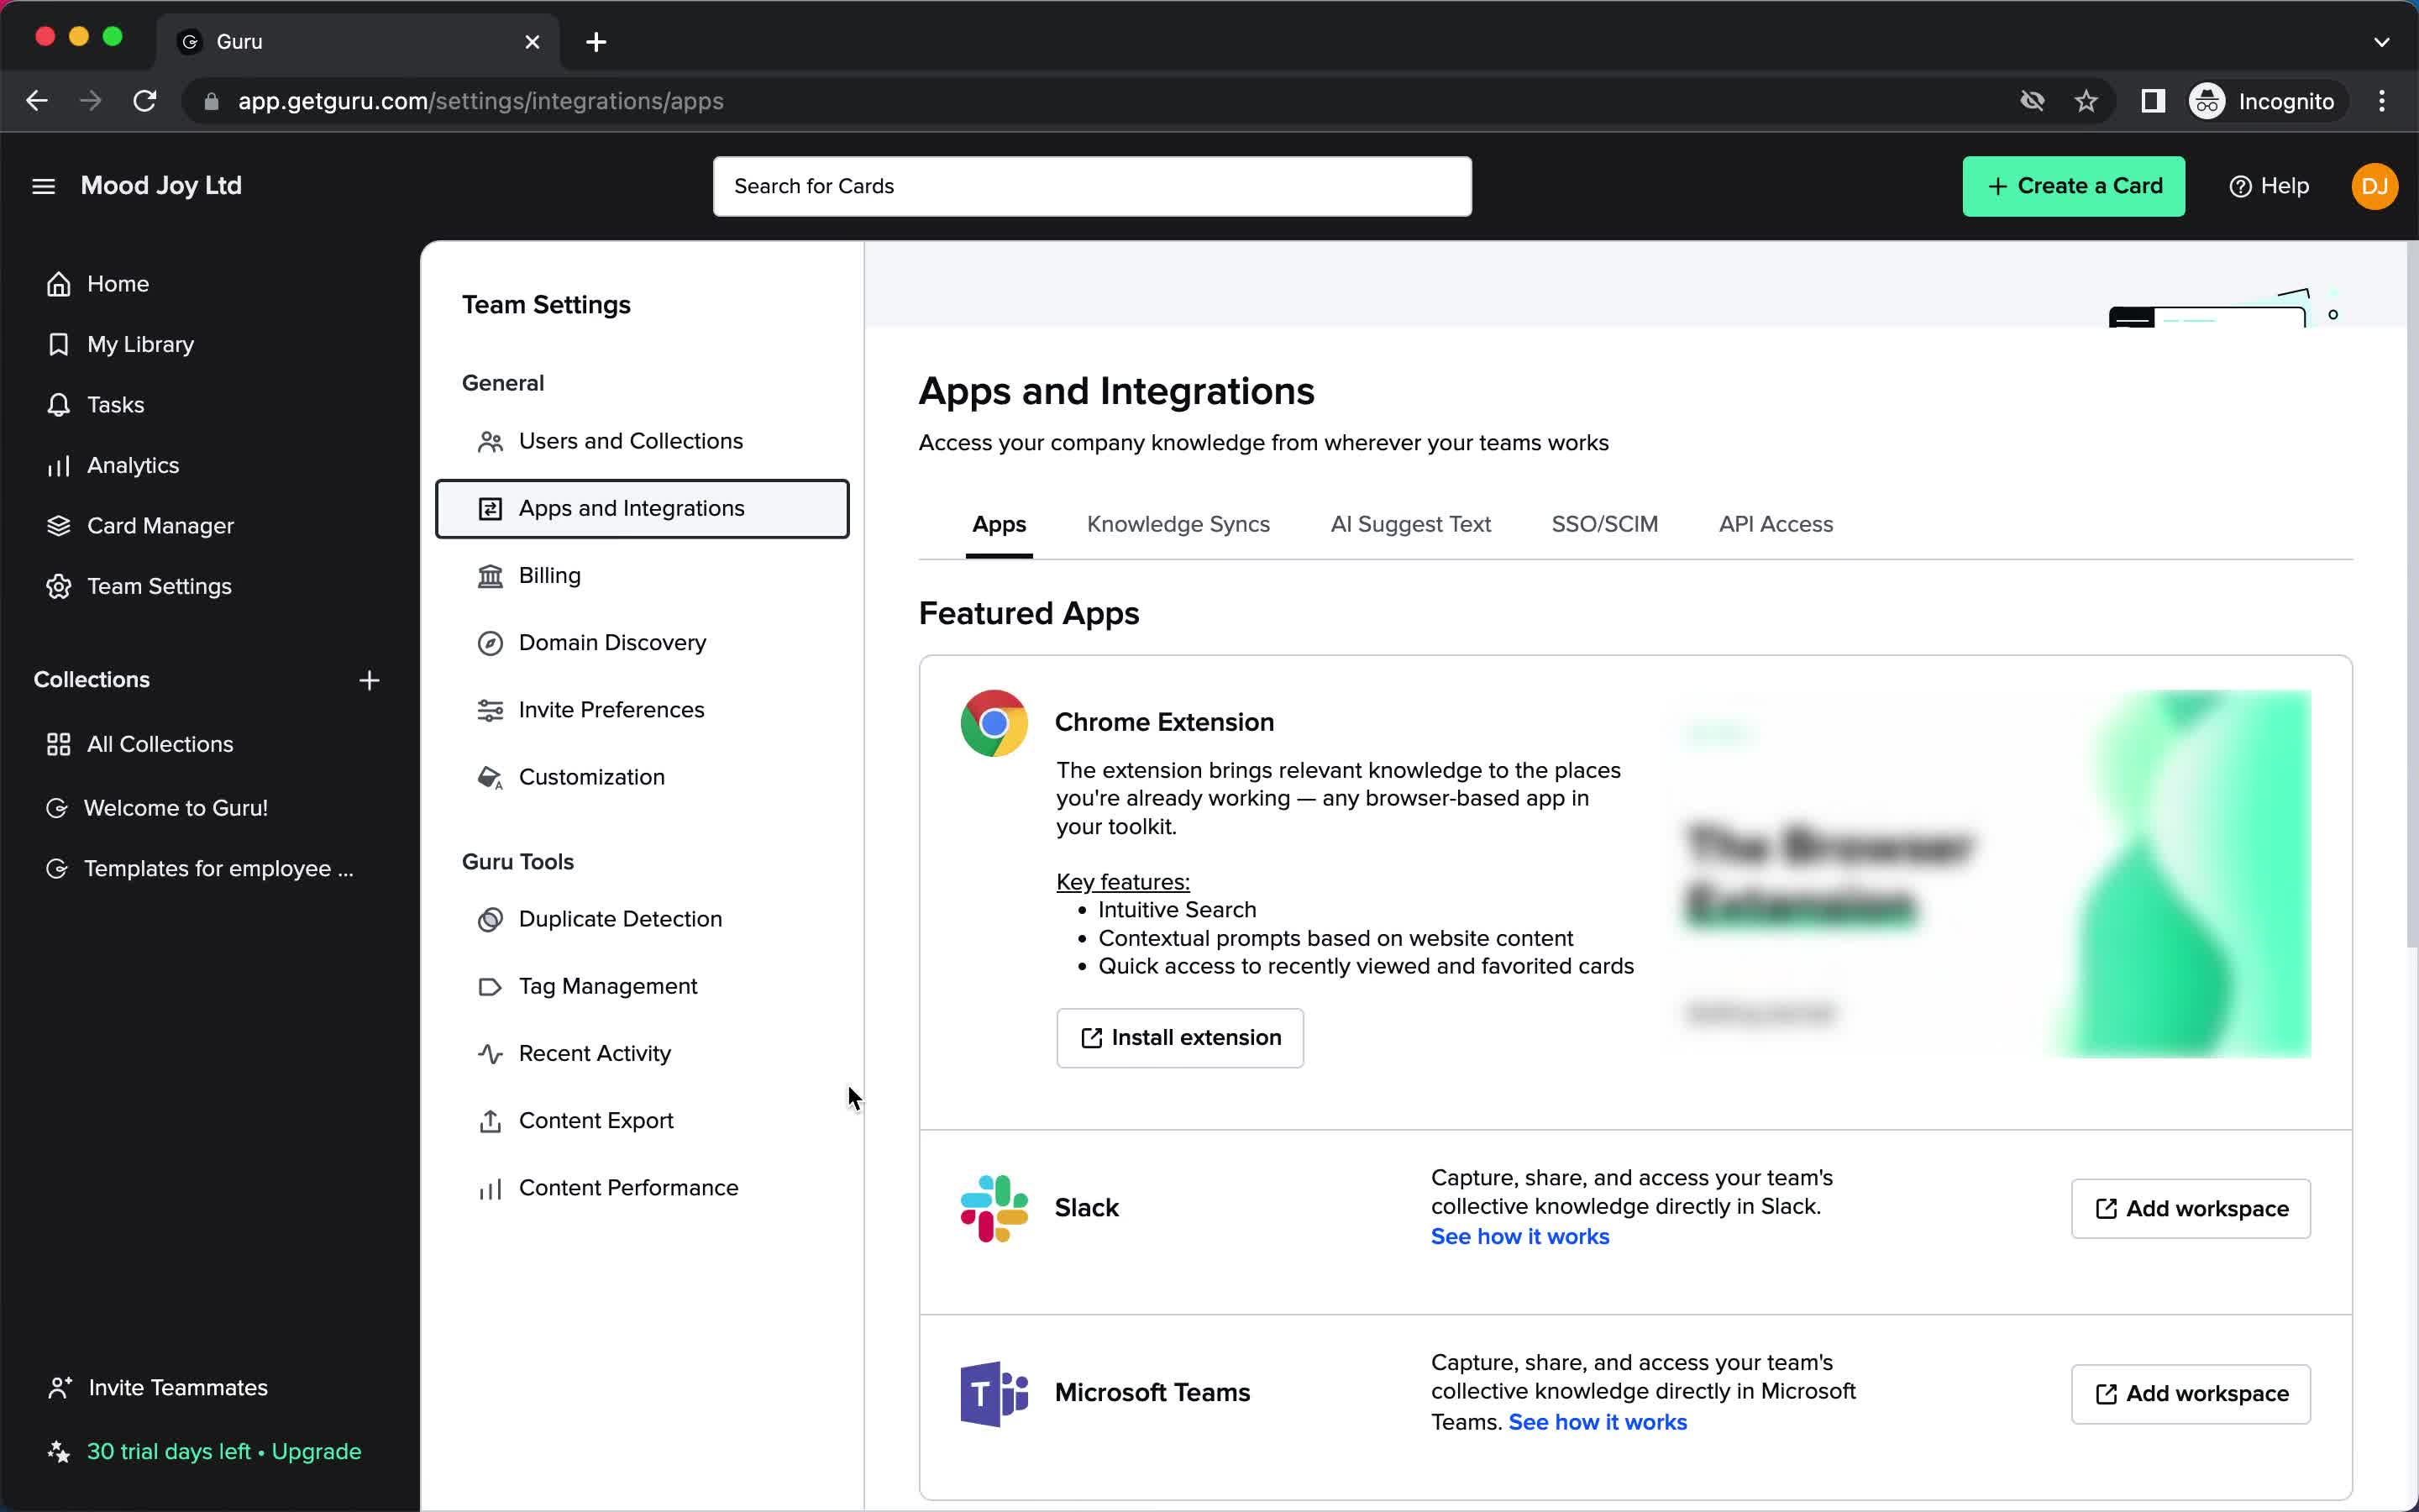The height and width of the screenshot is (1512, 2419).
Task: Select the Tasks sidebar icon
Action: 59,404
